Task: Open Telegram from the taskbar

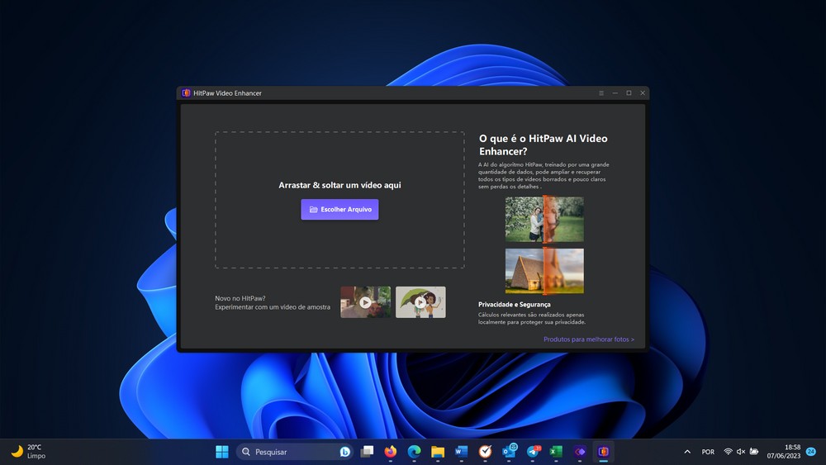Action: (533, 452)
